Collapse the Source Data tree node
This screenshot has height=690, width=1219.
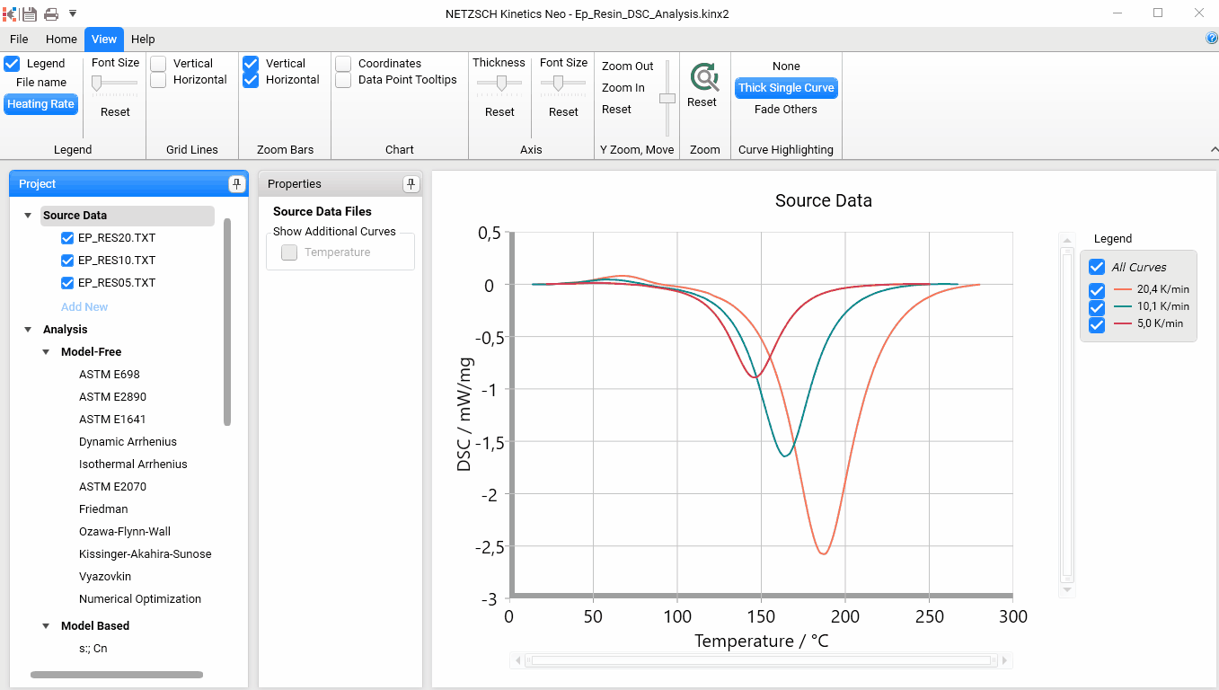point(28,216)
